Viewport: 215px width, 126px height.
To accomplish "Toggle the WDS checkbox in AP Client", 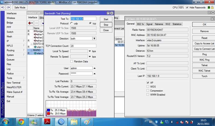I will tap(148, 87).
